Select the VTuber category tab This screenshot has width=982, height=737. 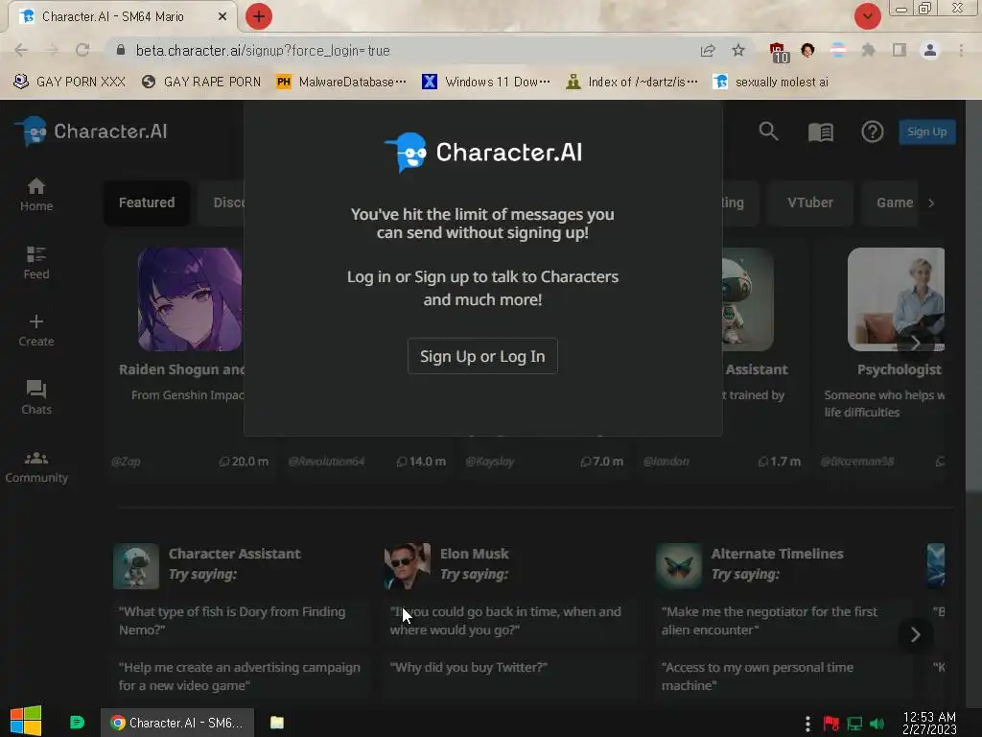pyautogui.click(x=809, y=202)
